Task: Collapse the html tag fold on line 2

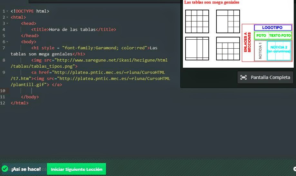Action: point(7,17)
